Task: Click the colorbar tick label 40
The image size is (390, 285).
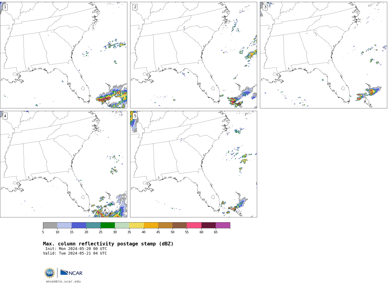Action: (144, 232)
